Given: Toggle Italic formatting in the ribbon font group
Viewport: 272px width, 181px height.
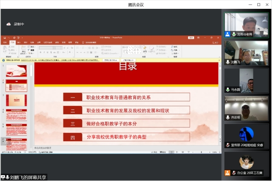Looking at the screenshot, I should 44,52.
